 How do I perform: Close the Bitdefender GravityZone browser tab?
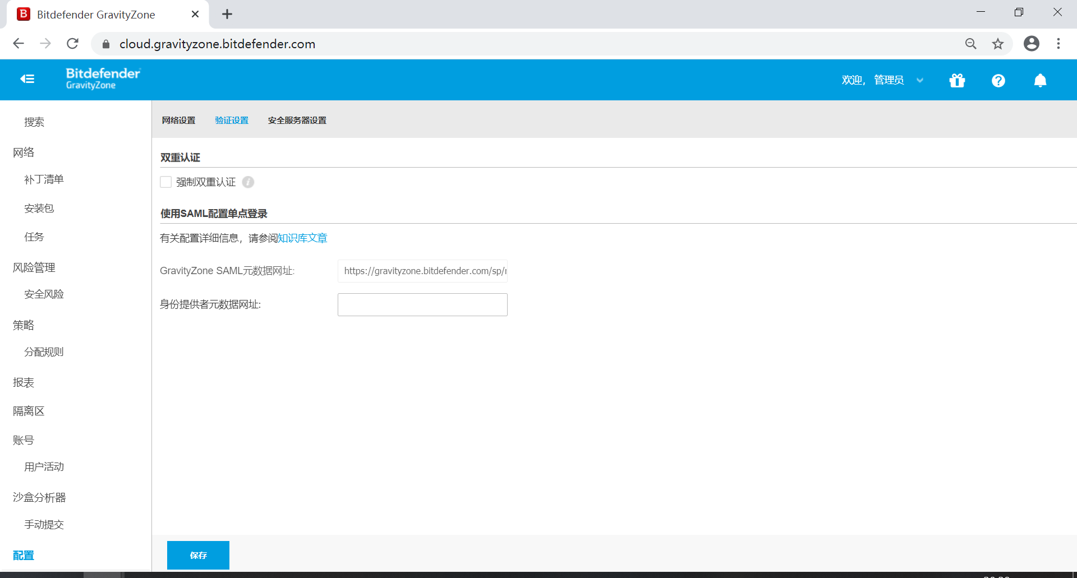point(195,15)
